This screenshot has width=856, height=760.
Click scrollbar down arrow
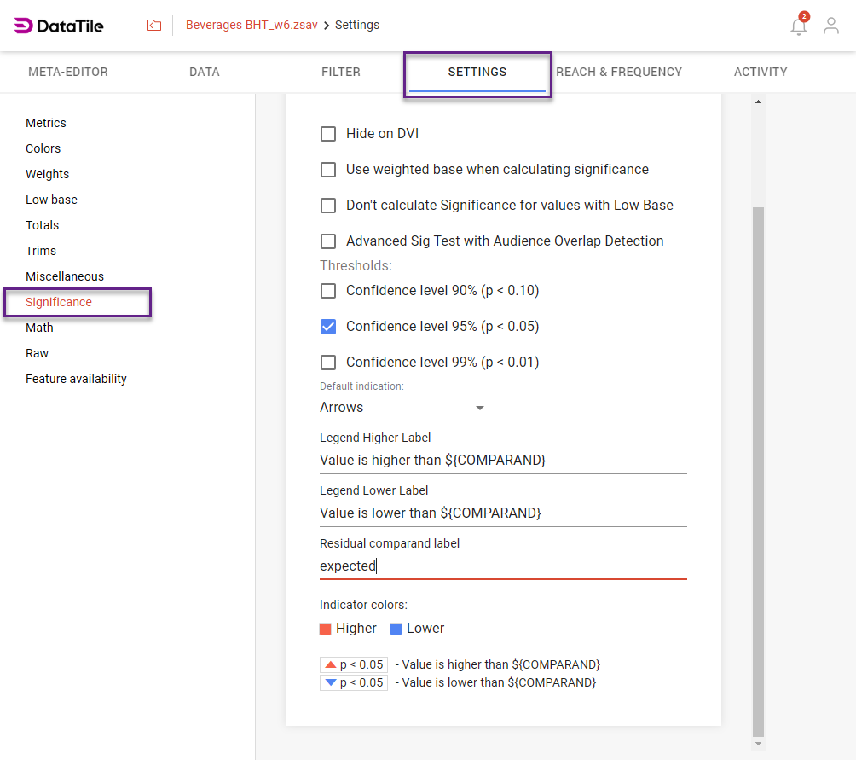[x=758, y=744]
